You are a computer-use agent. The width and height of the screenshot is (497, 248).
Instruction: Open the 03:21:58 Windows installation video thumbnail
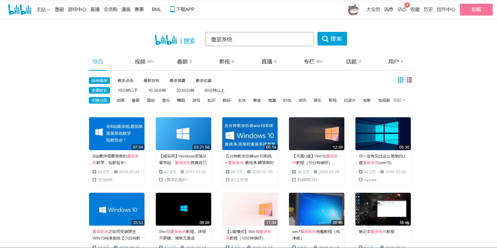click(184, 134)
